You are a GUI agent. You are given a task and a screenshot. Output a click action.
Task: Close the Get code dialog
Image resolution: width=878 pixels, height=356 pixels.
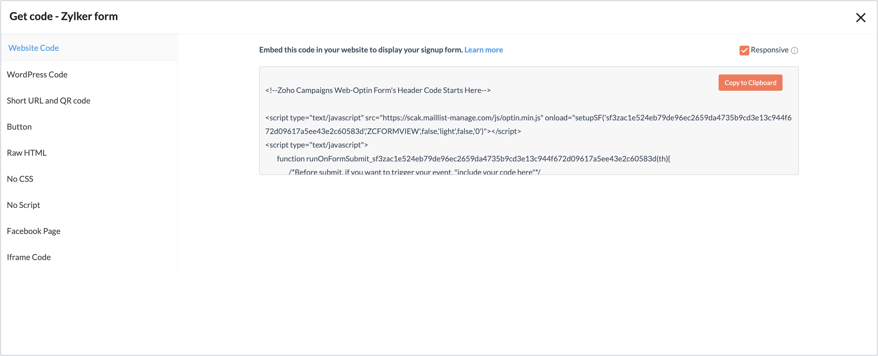(860, 17)
